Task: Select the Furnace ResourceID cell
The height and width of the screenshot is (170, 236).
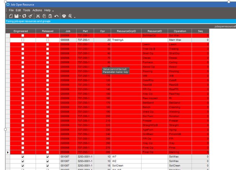Action: coord(155,63)
